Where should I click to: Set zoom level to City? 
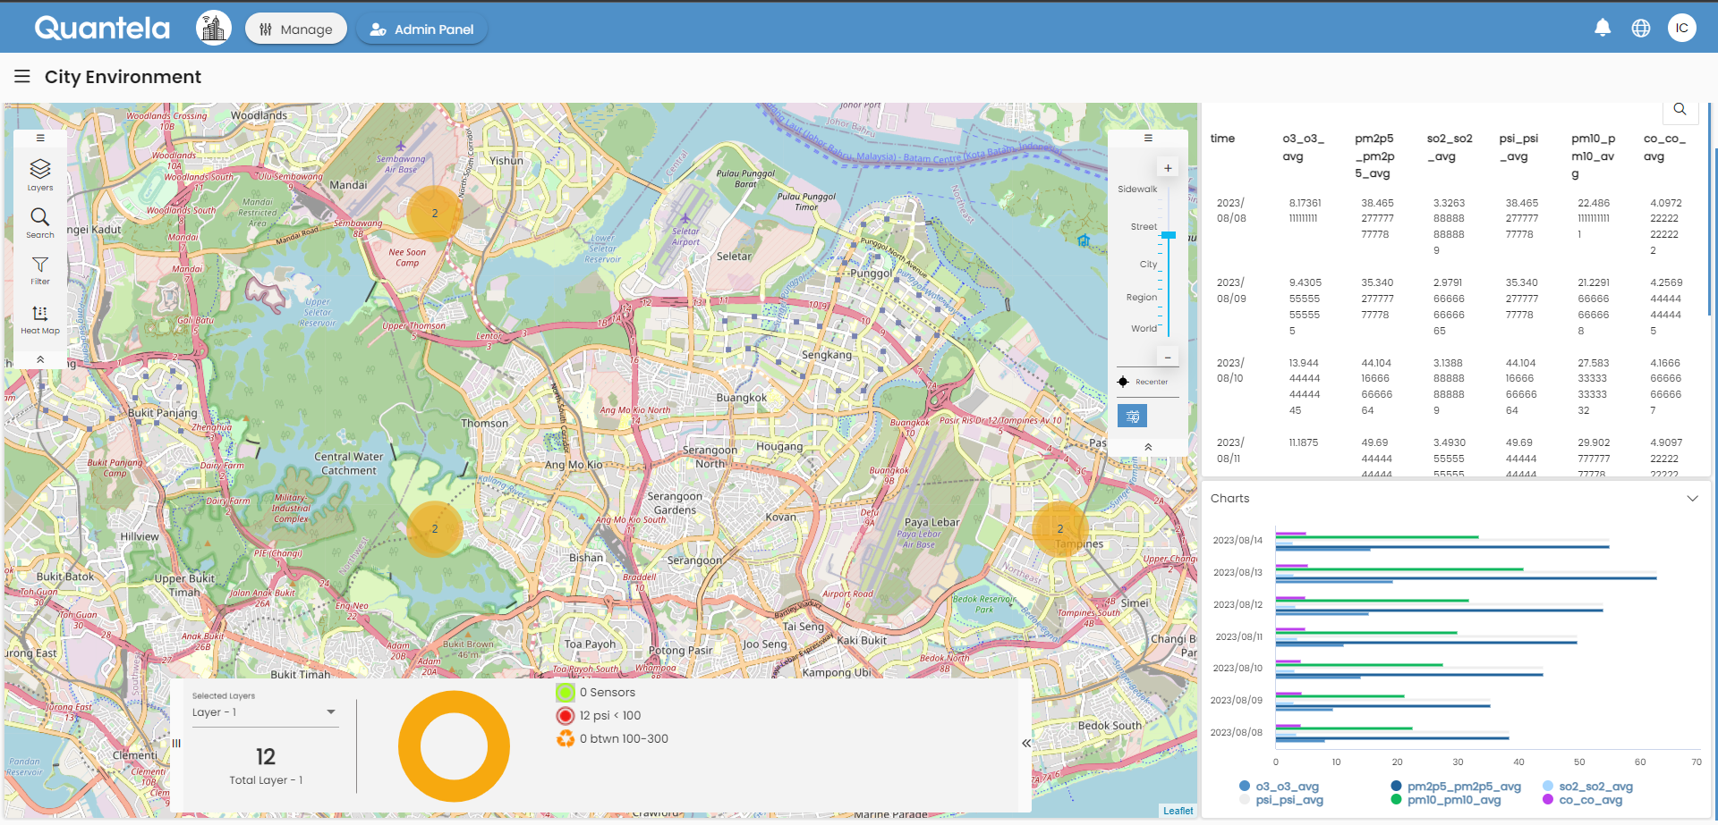coord(1148,265)
